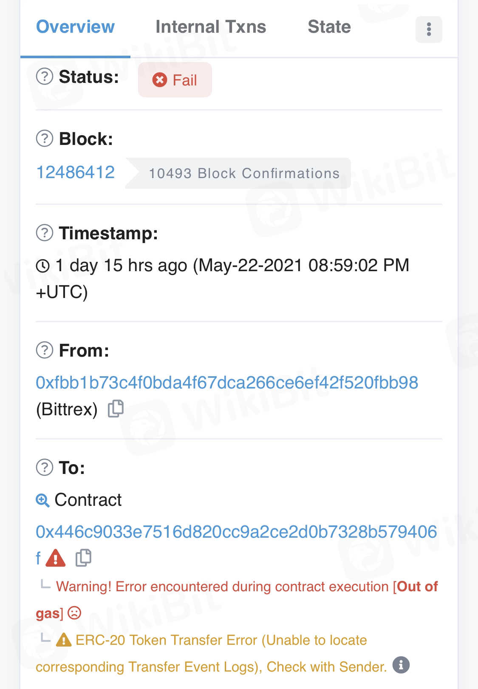Viewport: 478px width, 689px height.
Task: Click the Fail status badge
Action: tap(175, 80)
